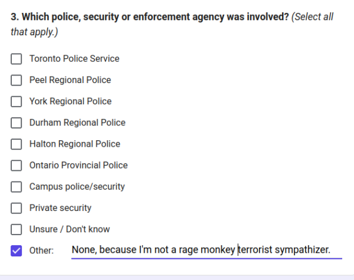Uncheck the purple Other checkbox
The image size is (354, 280).
pos(17,251)
